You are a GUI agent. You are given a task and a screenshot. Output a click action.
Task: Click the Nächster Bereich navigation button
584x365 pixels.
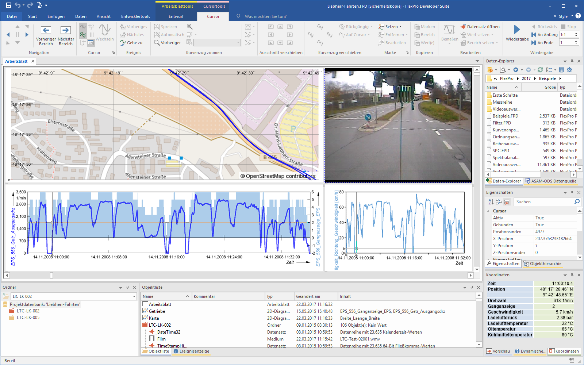tap(66, 35)
